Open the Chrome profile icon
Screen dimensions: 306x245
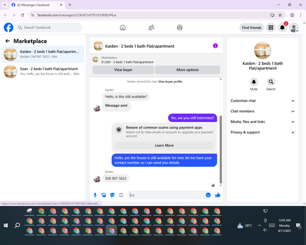[292, 15]
